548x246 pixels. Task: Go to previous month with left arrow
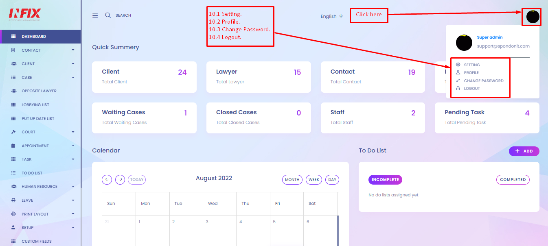point(107,179)
